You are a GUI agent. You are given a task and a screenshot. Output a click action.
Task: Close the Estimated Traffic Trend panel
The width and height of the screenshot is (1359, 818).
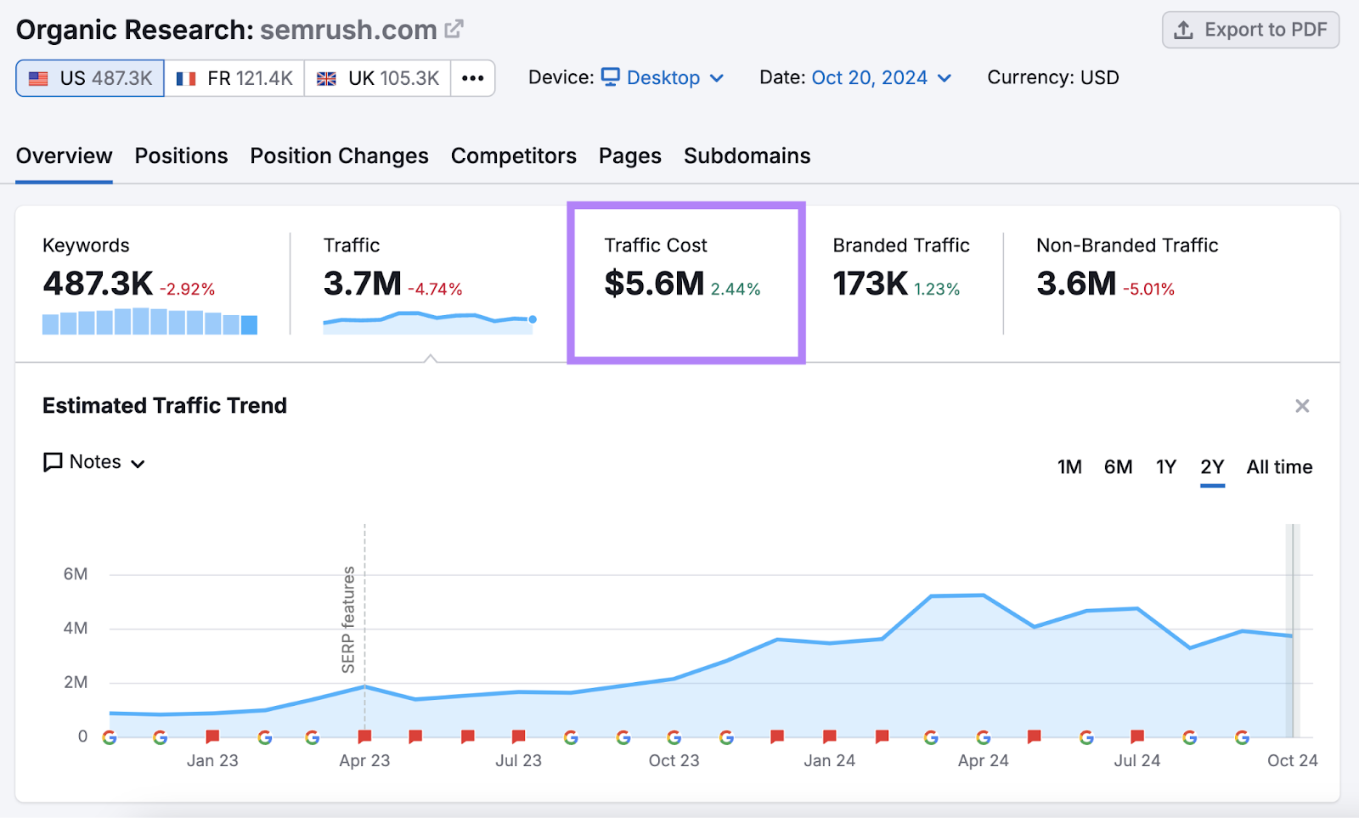pos(1301,406)
